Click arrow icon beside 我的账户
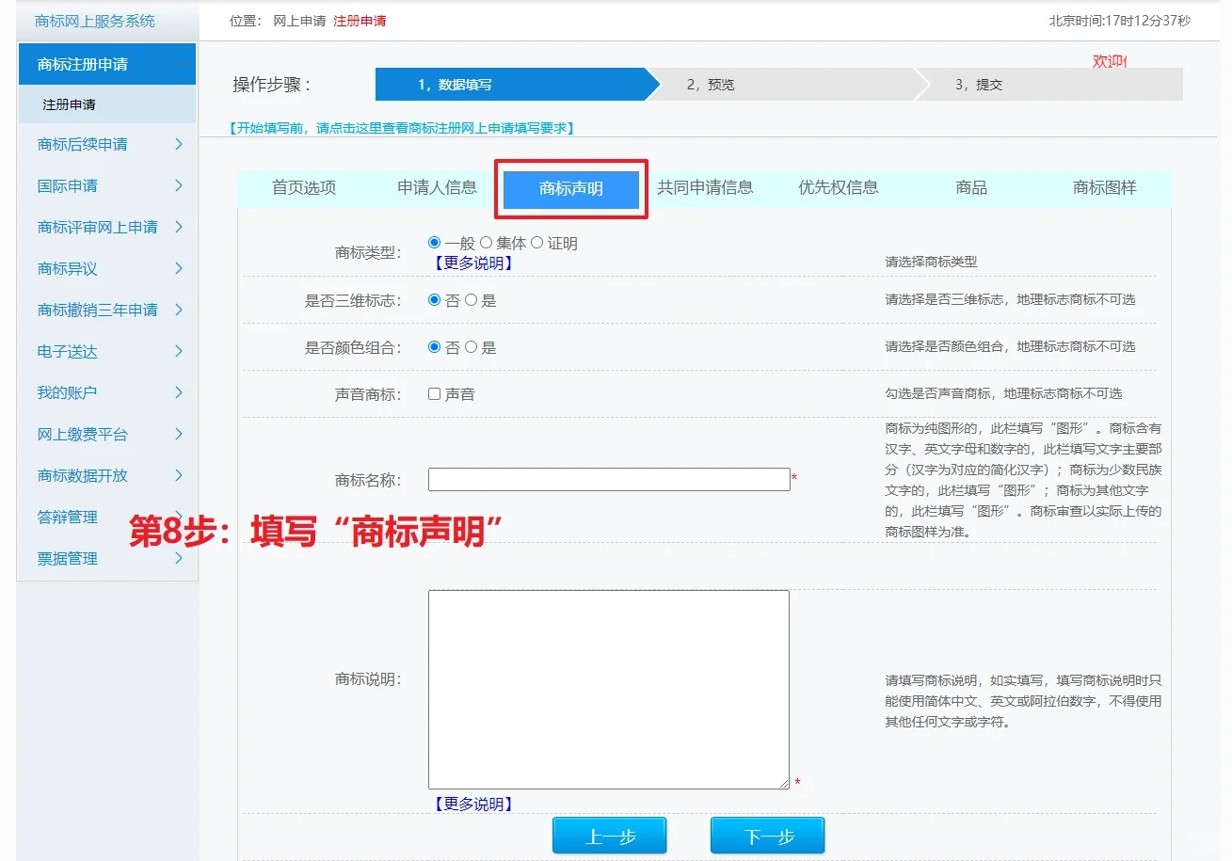1232x861 pixels. coord(179,393)
